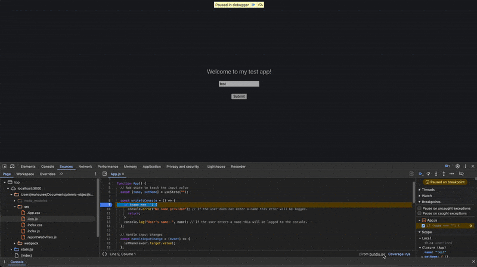The width and height of the screenshot is (477, 267).
Task: Enable Pause on uncaught exceptions
Action: (x=420, y=208)
